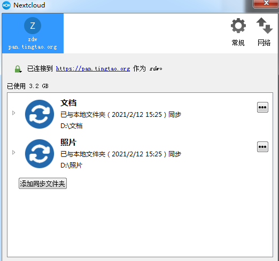Click the 已使用 3.2 GB usage label
This screenshot has height=261, width=279.
point(28,86)
